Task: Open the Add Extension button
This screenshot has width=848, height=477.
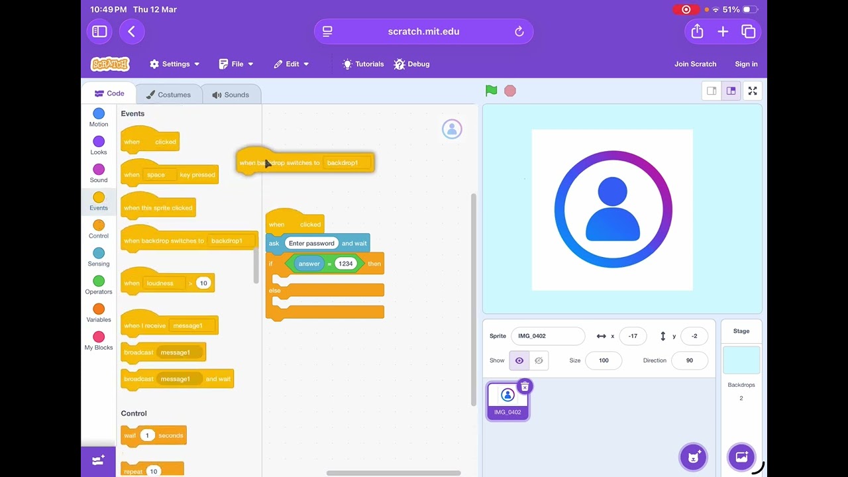Action: click(x=98, y=461)
